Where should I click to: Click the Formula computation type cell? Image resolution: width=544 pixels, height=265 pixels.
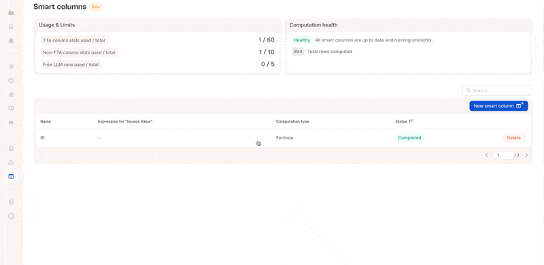pyautogui.click(x=284, y=138)
